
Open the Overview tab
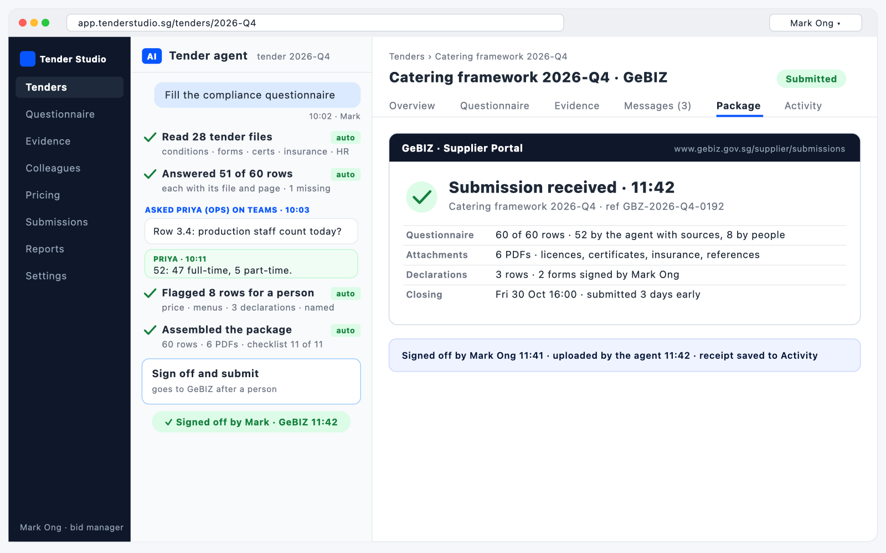[x=412, y=106]
